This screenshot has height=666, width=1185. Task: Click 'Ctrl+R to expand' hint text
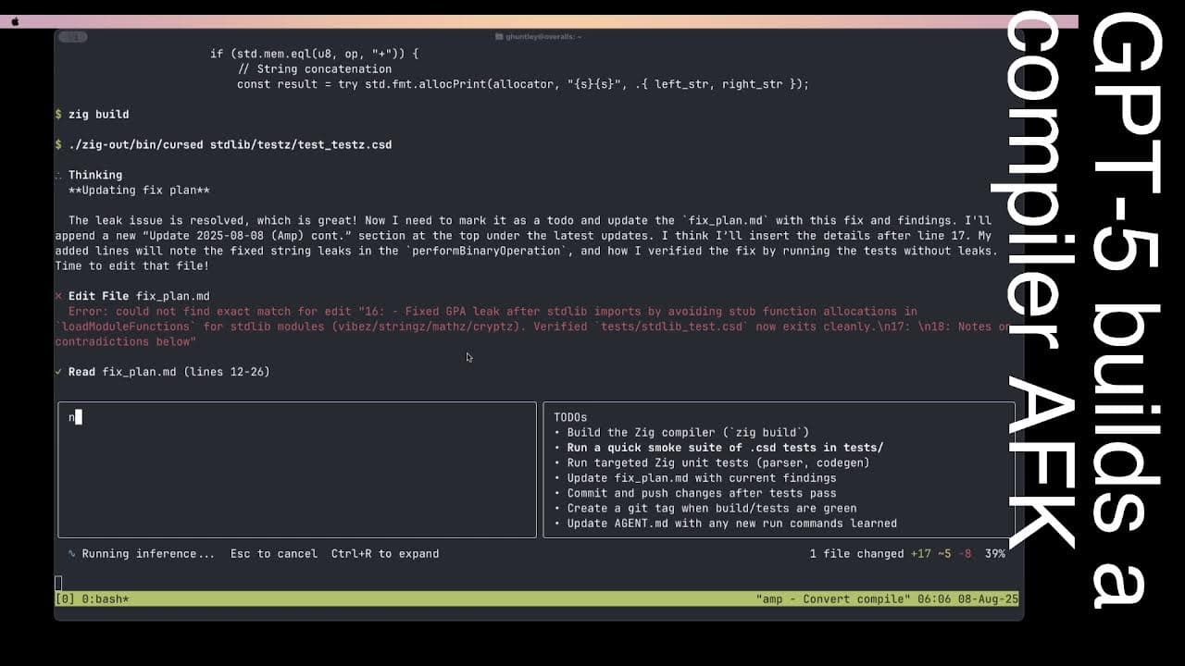384,553
